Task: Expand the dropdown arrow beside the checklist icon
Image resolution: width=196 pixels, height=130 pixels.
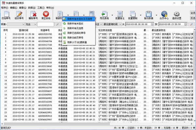Action: point(84,15)
